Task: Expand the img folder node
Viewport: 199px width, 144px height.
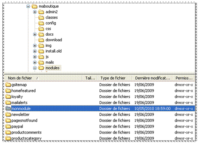Action: [35, 46]
